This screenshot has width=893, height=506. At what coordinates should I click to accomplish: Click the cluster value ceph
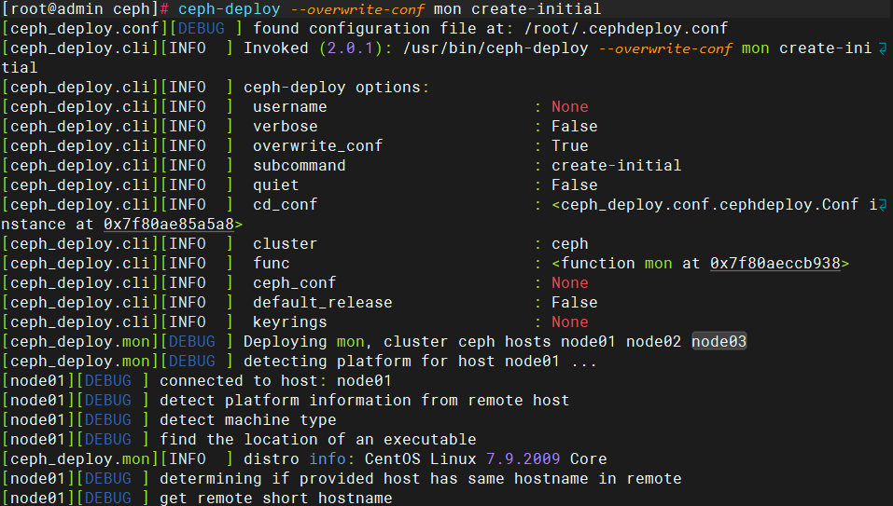569,244
